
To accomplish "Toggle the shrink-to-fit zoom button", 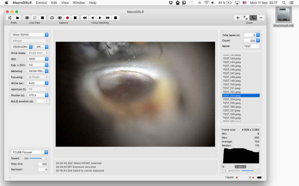I will (253, 18).
